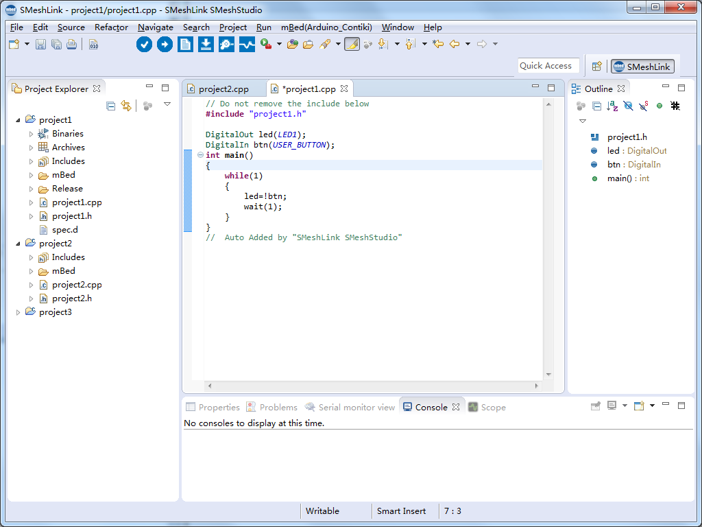The height and width of the screenshot is (527, 702).
Task: Toggle Hide Static Members in Outline
Action: click(x=644, y=106)
